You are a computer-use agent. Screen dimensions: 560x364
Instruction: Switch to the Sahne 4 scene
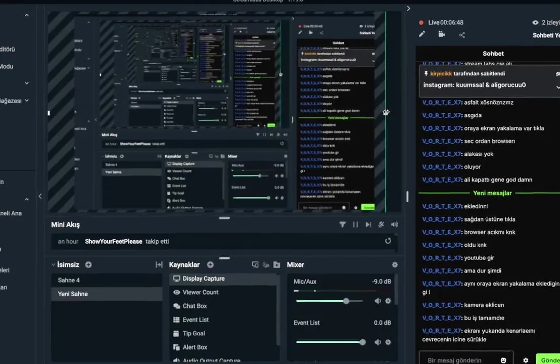107,280
